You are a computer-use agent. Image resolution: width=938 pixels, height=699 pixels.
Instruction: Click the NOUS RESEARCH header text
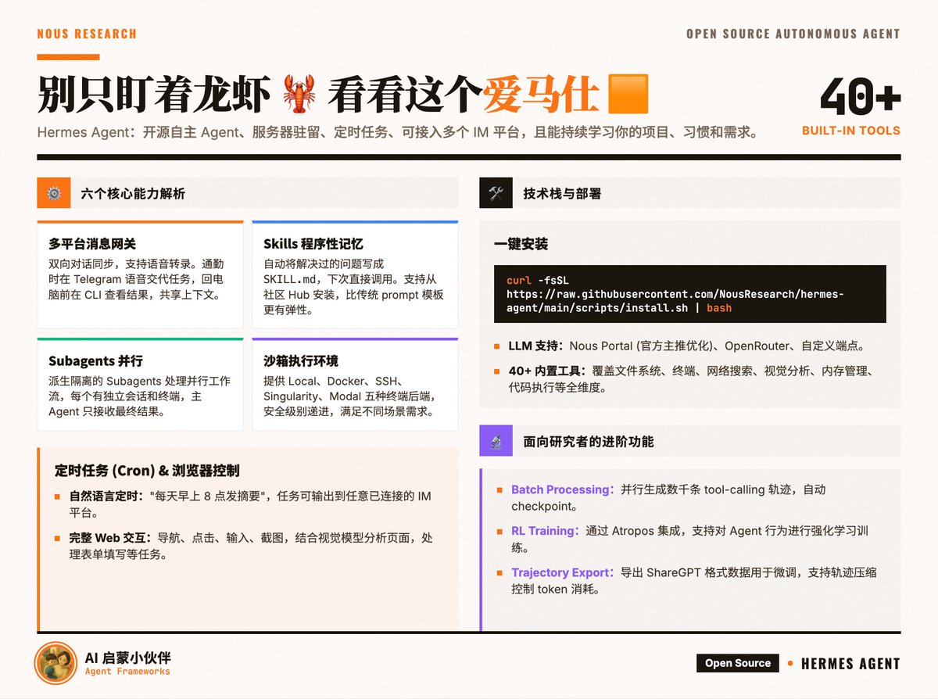87,34
